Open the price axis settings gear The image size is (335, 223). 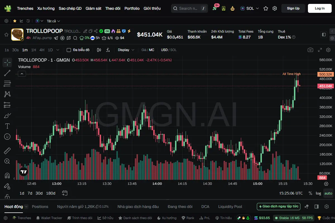coord(326,184)
